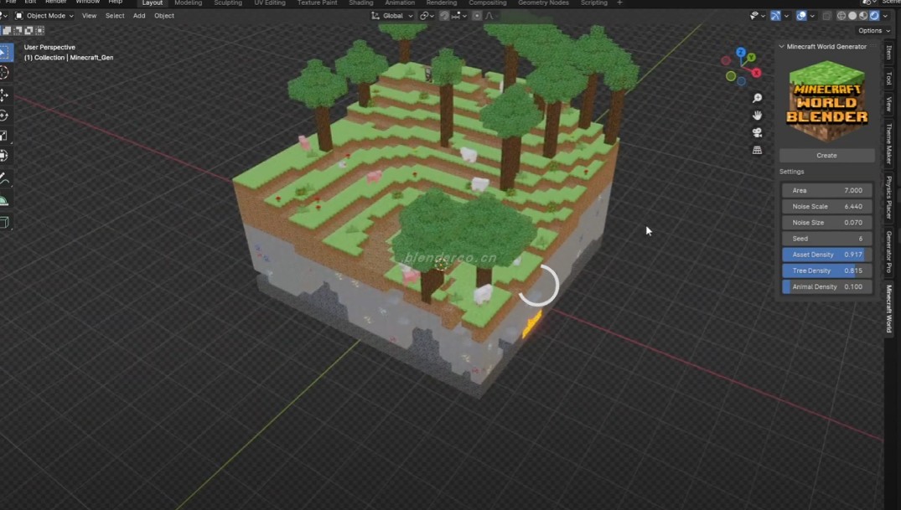Open snapping options dropdown
Screen dimensions: 901x510
[459, 16]
